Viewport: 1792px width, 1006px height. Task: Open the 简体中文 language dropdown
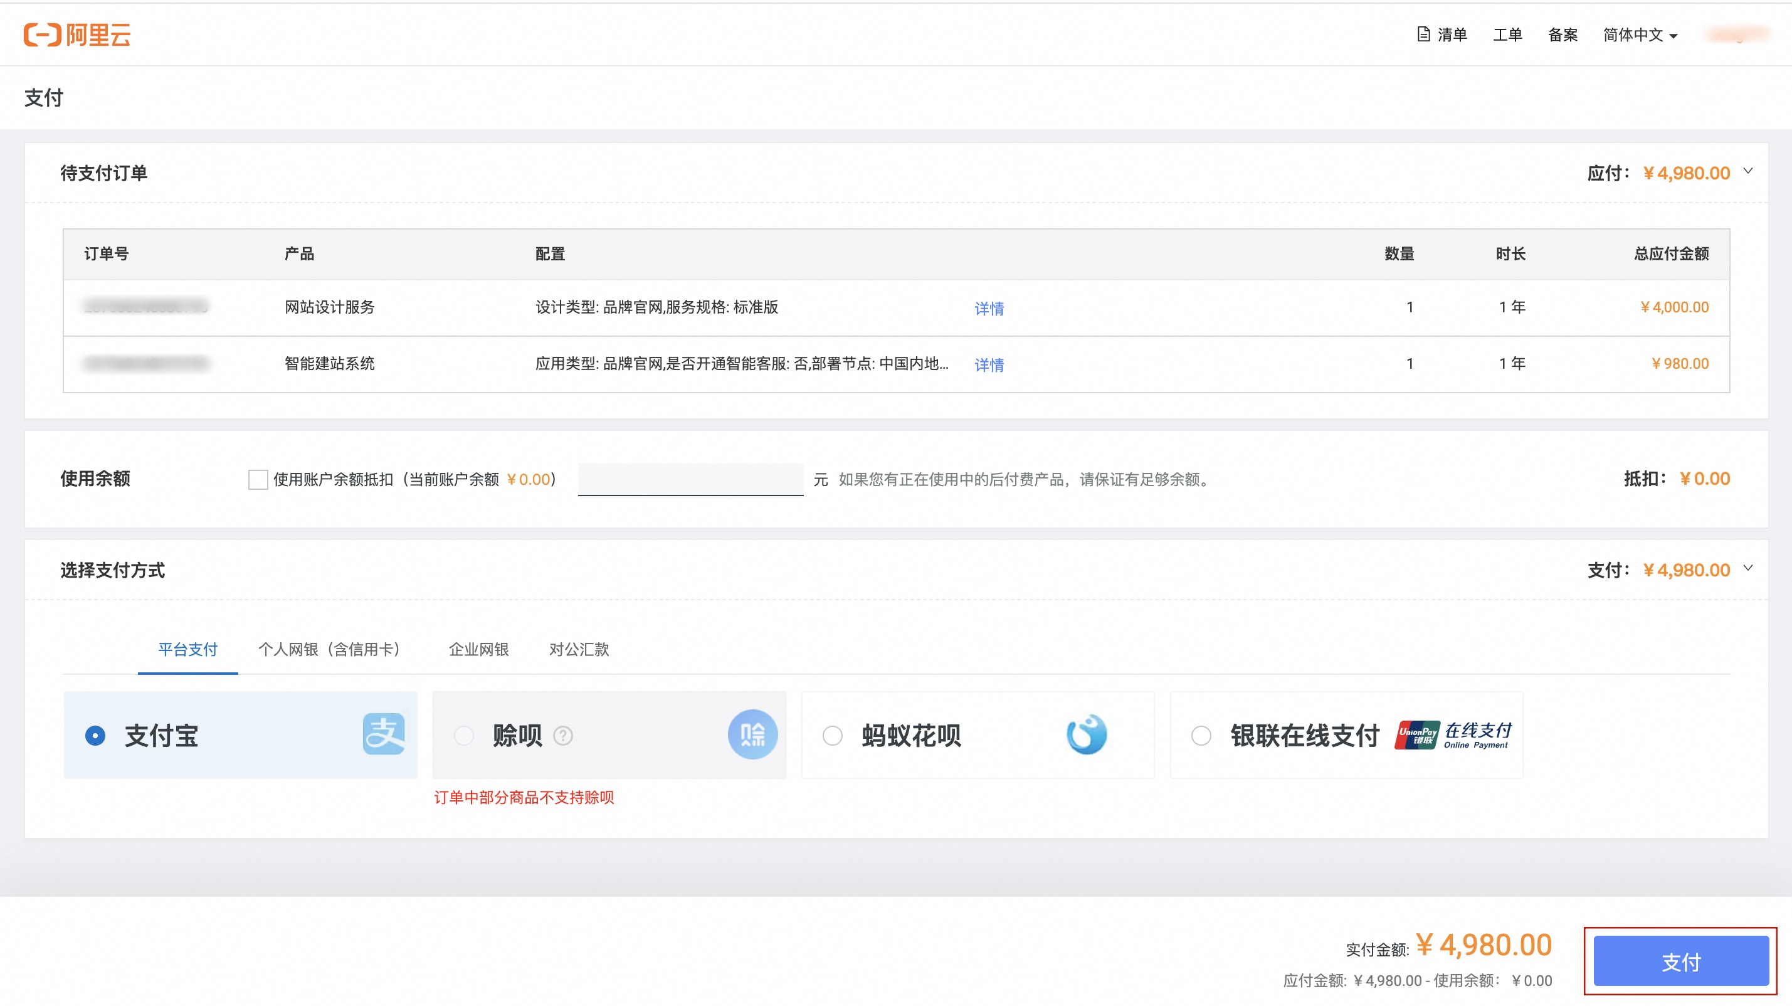coord(1640,34)
